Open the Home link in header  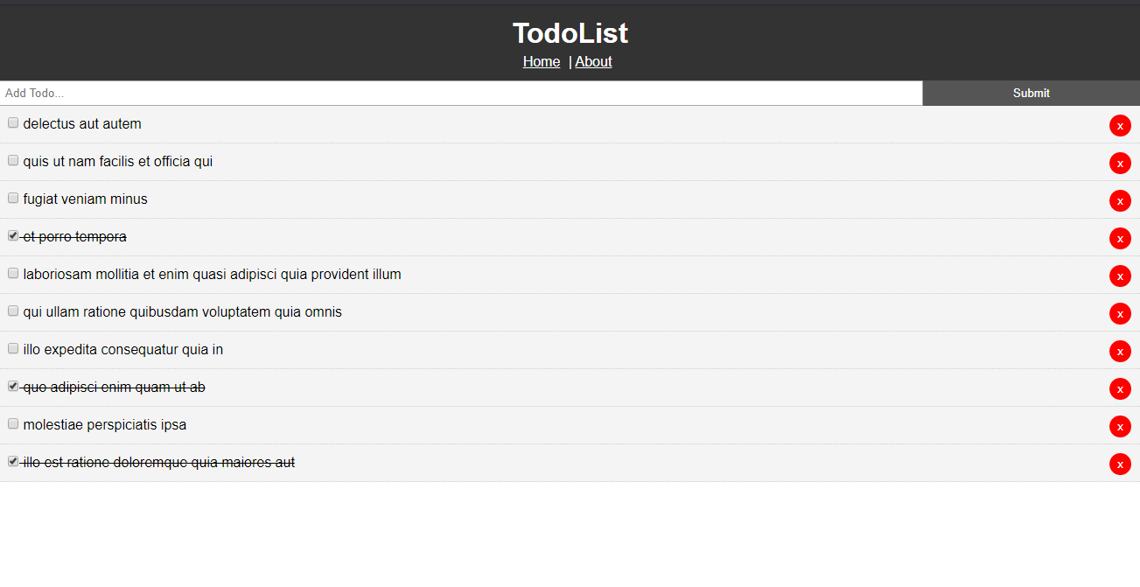click(542, 61)
